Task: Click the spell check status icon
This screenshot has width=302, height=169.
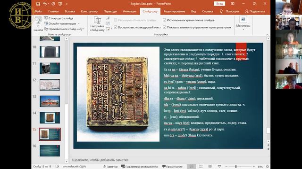Action: point(57,166)
